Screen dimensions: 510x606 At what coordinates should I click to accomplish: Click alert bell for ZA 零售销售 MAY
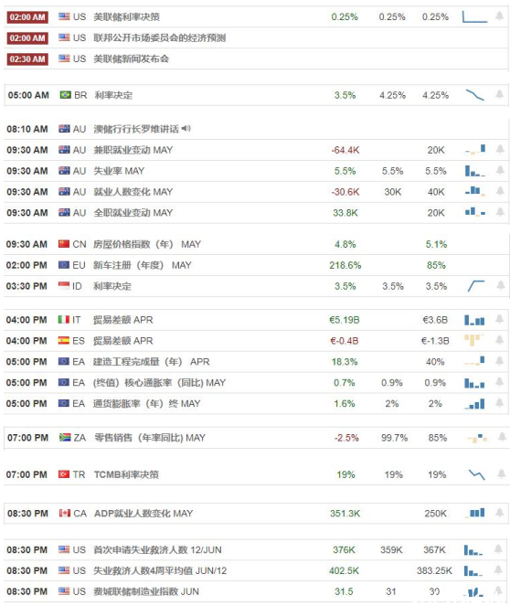click(502, 437)
